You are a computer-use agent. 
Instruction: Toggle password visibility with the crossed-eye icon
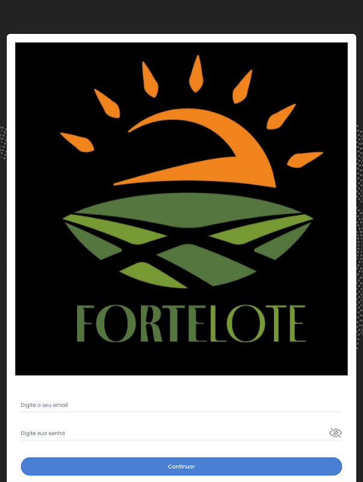(335, 433)
